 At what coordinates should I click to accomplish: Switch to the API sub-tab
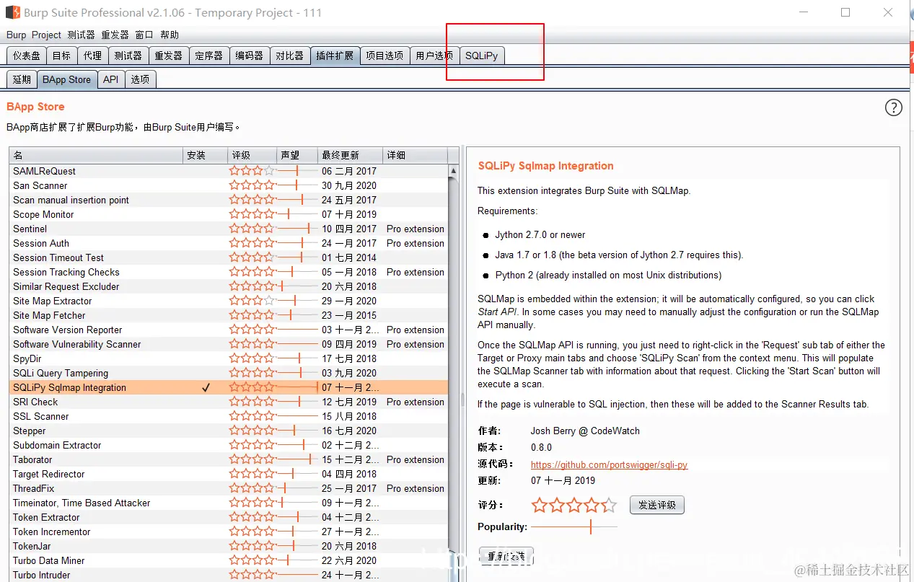110,79
